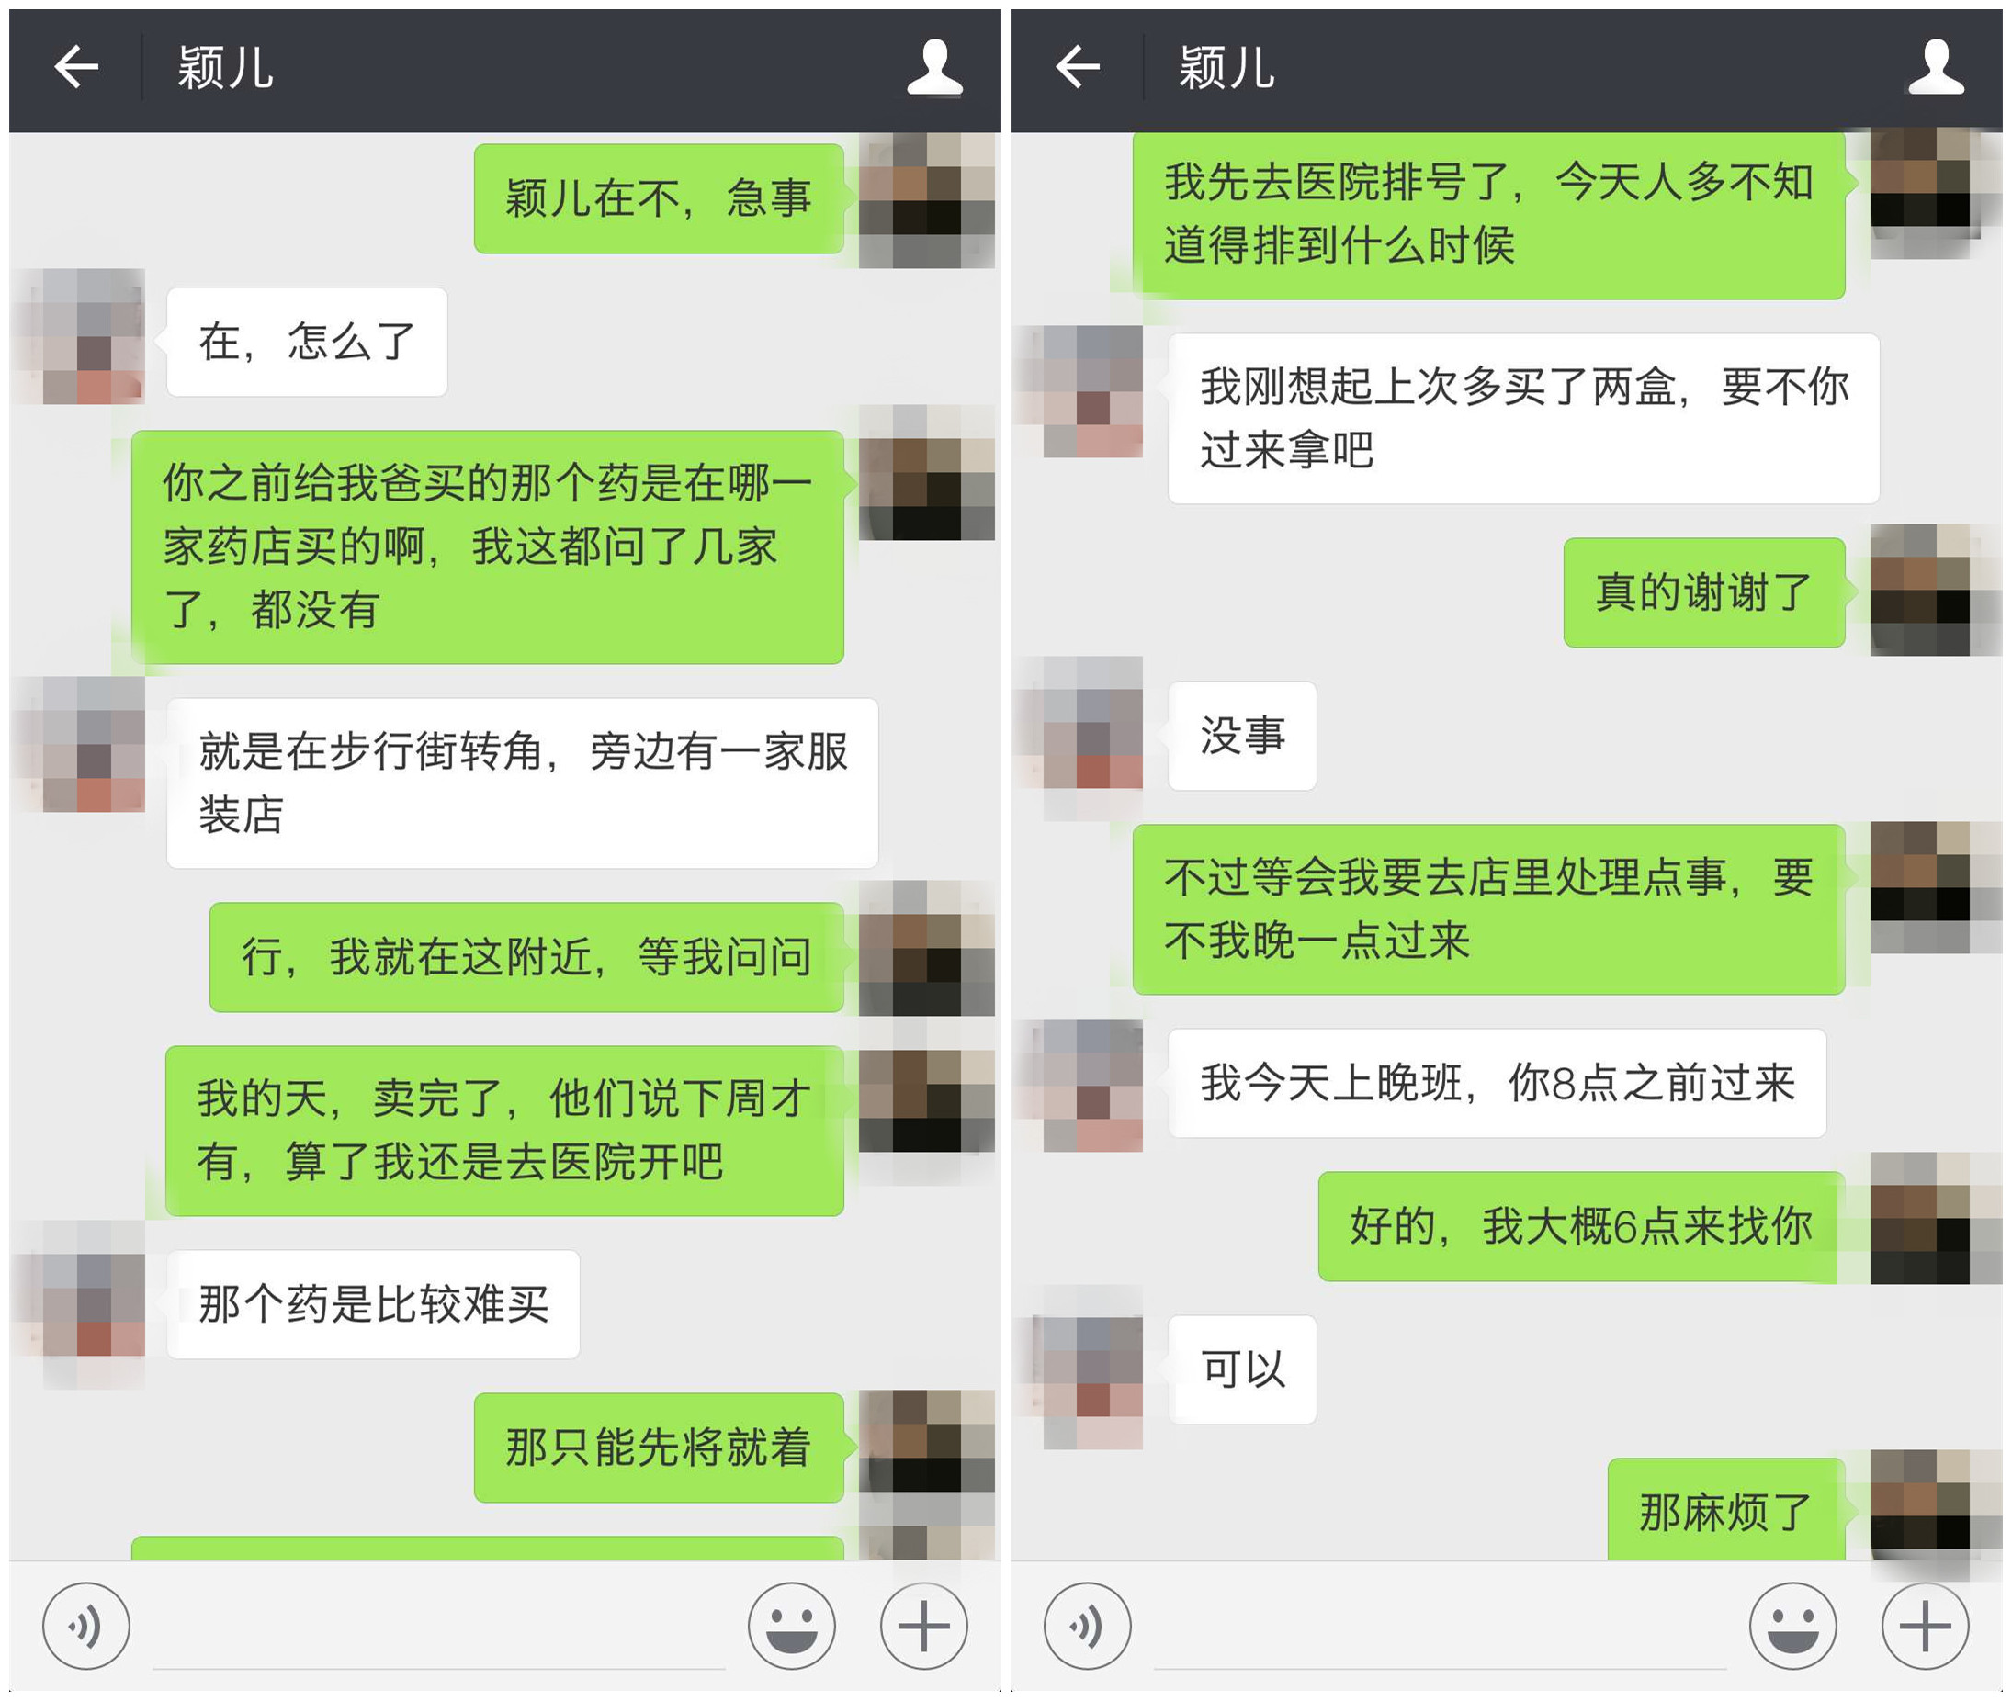This screenshot has width=2012, height=1701.
Task: Click the message text field in left chat
Action: (x=439, y=1629)
